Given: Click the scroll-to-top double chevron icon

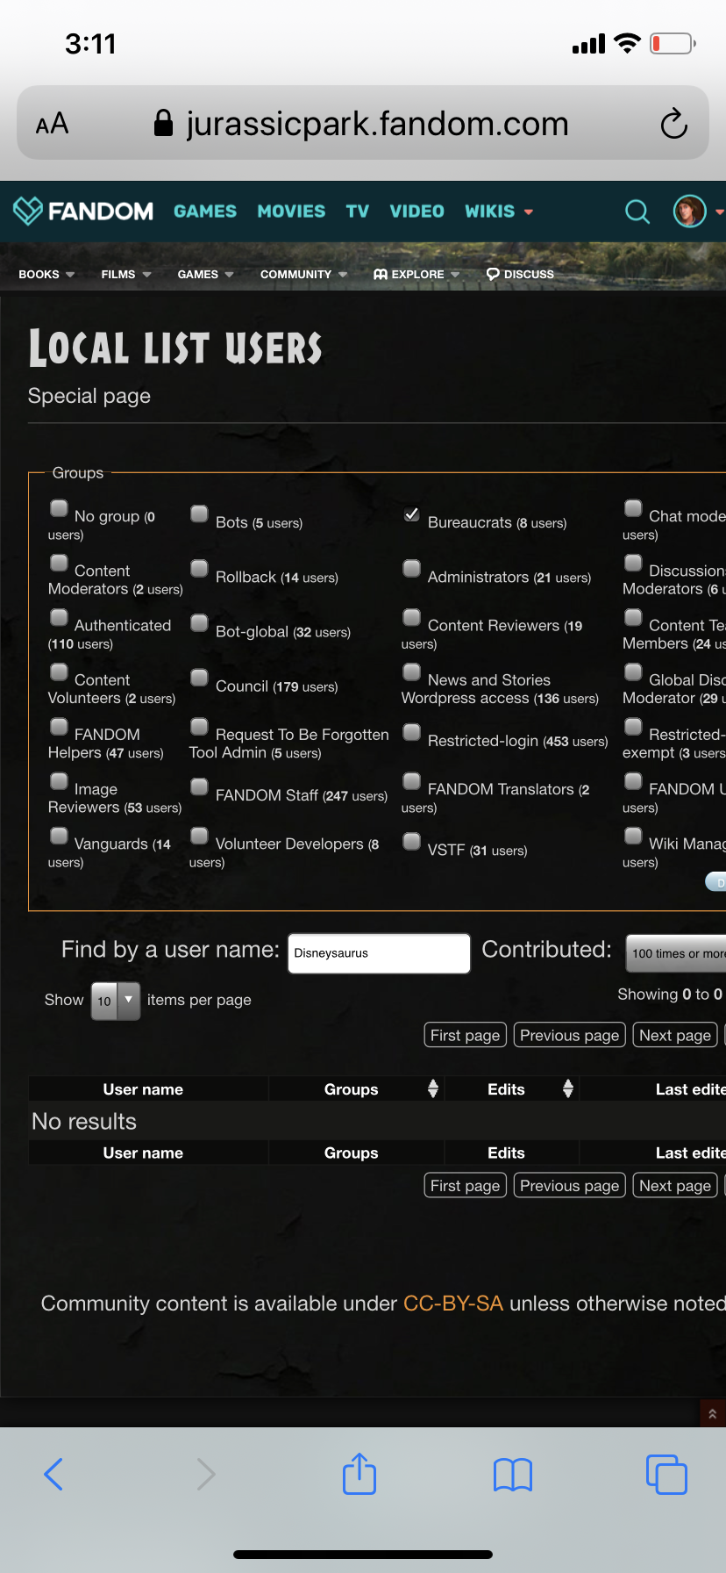Looking at the screenshot, I should (712, 1414).
